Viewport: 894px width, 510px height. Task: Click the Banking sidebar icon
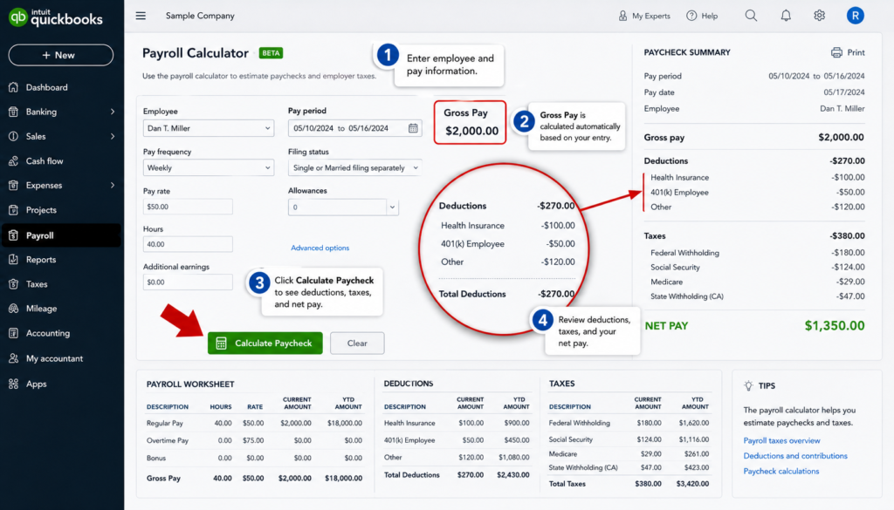pos(14,112)
